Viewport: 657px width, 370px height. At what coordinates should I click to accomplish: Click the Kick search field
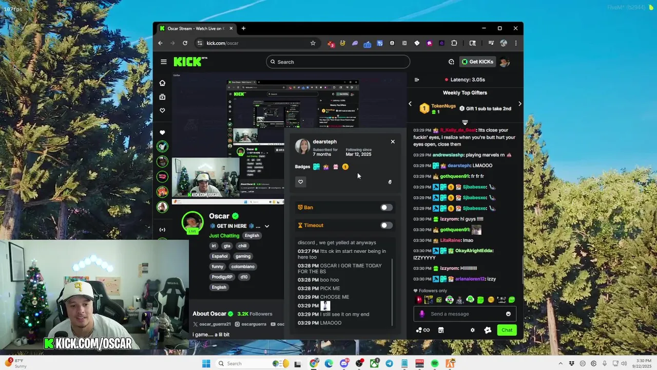[338, 62]
